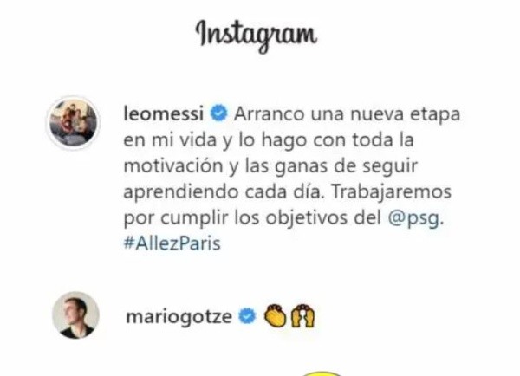
Task: Click the word 'Arranco' starting the caption
Action: [x=269, y=114]
